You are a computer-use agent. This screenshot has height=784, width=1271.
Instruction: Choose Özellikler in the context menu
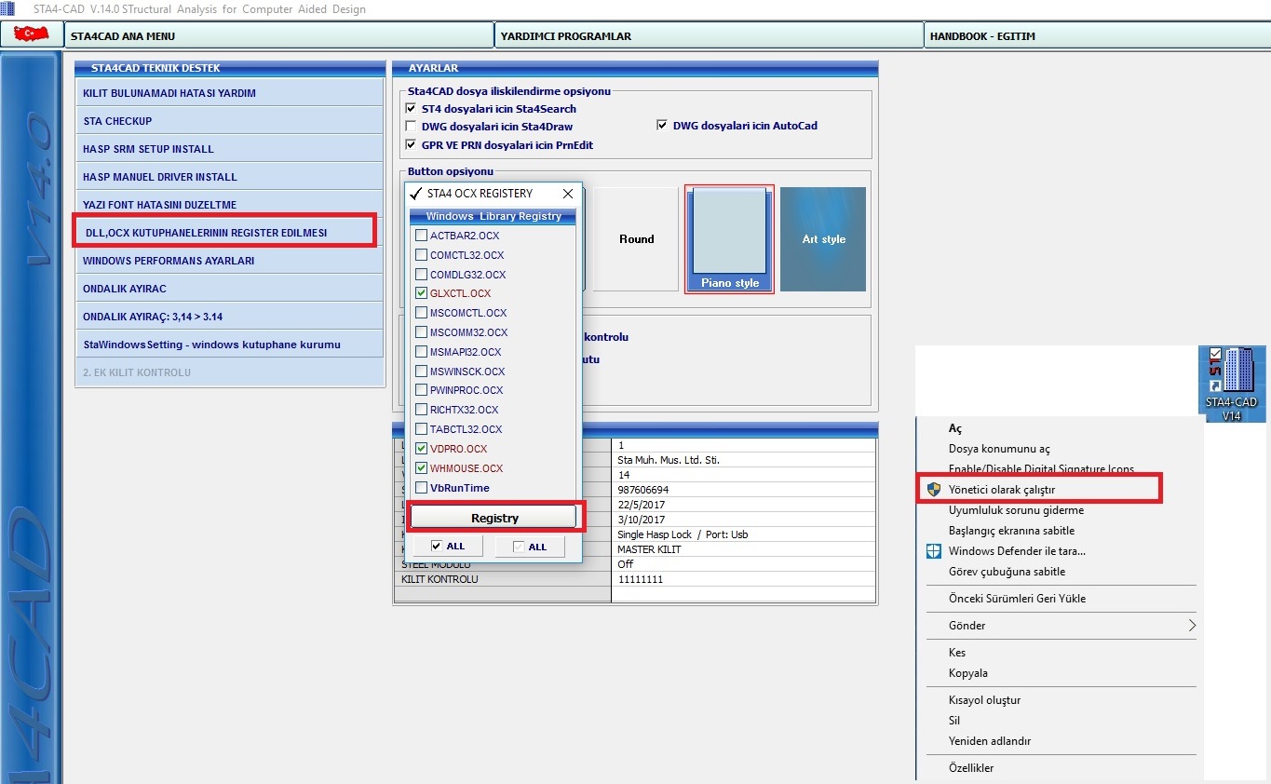pos(971,768)
